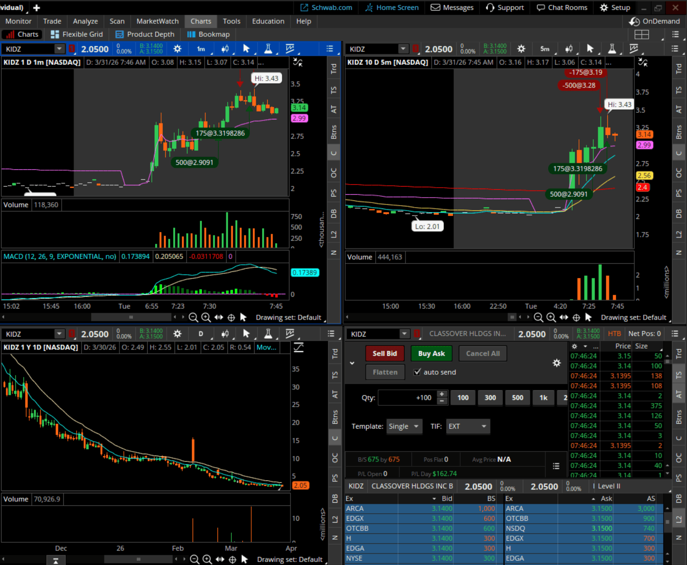
Task: Open Active Trader settings gear beside Cancel All
Action: [557, 363]
